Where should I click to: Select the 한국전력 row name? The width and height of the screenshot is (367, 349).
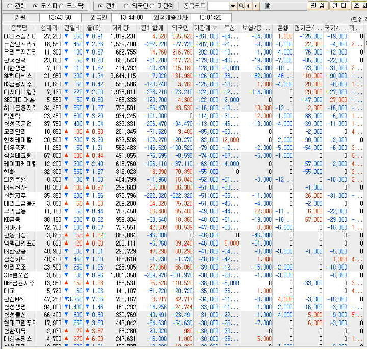pyautogui.click(x=15, y=60)
